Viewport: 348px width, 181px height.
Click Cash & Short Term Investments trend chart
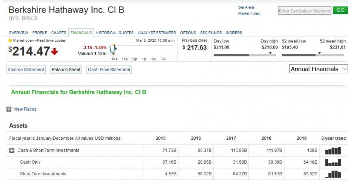click(x=333, y=151)
